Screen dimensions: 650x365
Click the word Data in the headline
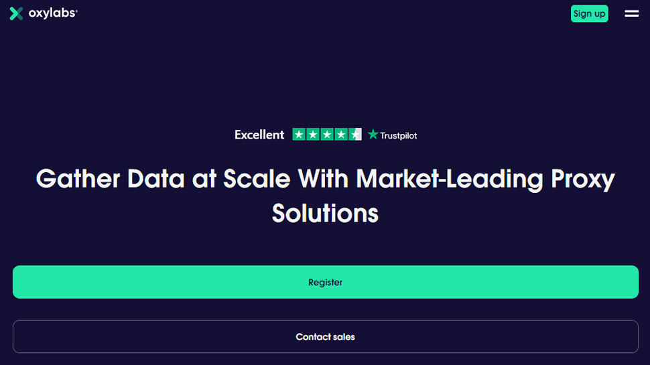click(x=156, y=179)
